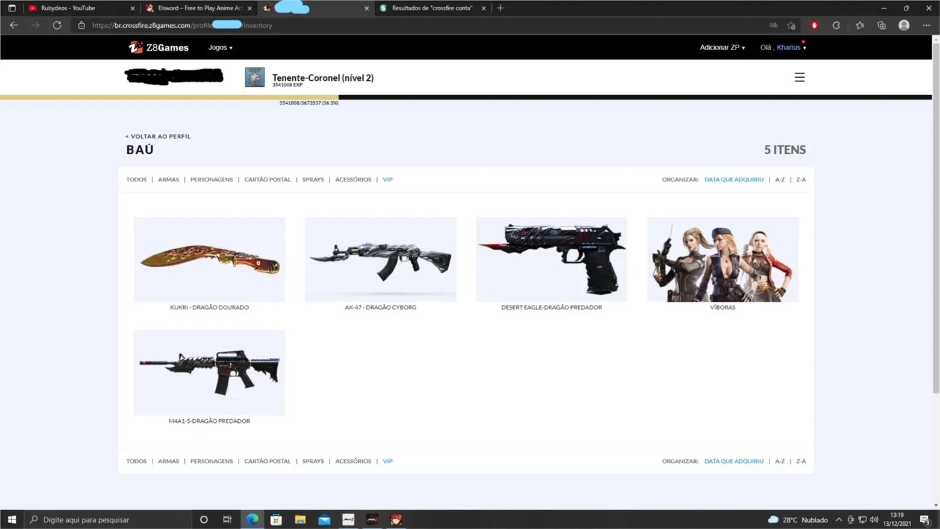Reload the current inventory page

[x=57, y=25]
